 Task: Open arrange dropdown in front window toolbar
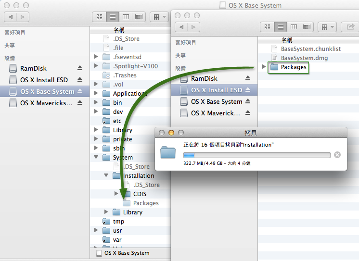pos(327,27)
